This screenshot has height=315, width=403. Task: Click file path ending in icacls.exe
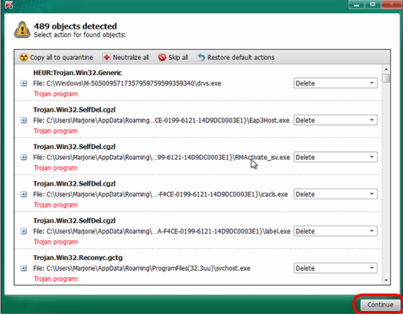click(x=160, y=195)
